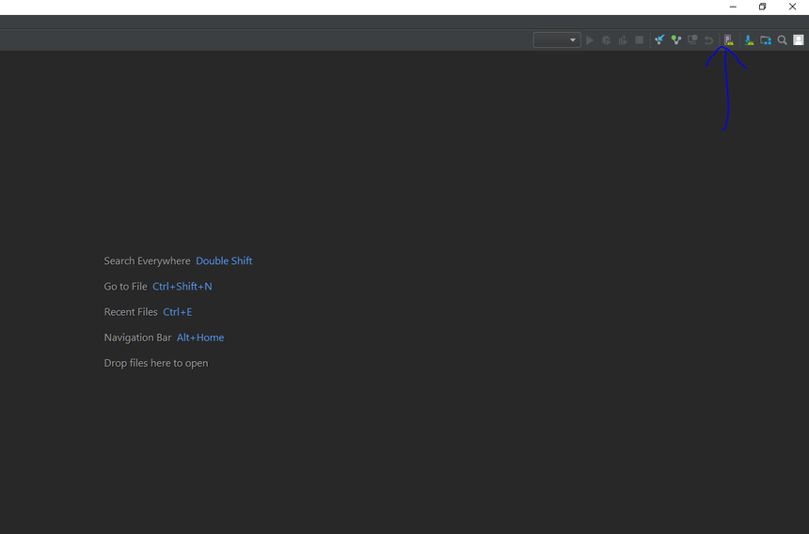Screen dimensions: 809x534
Task: Click the Revert undo arrow icon
Action: pyautogui.click(x=709, y=40)
